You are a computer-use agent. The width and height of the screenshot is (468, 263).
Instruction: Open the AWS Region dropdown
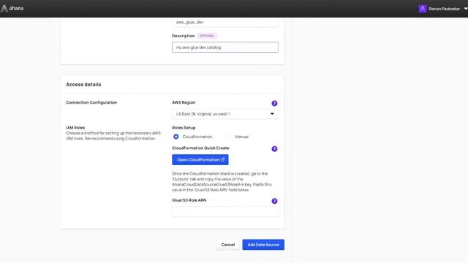tap(225, 114)
